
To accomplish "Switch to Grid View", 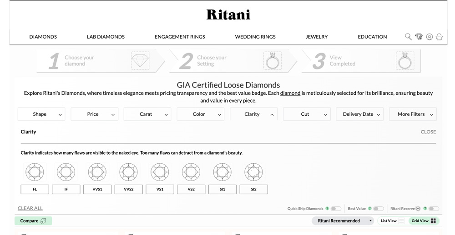I will [424, 221].
